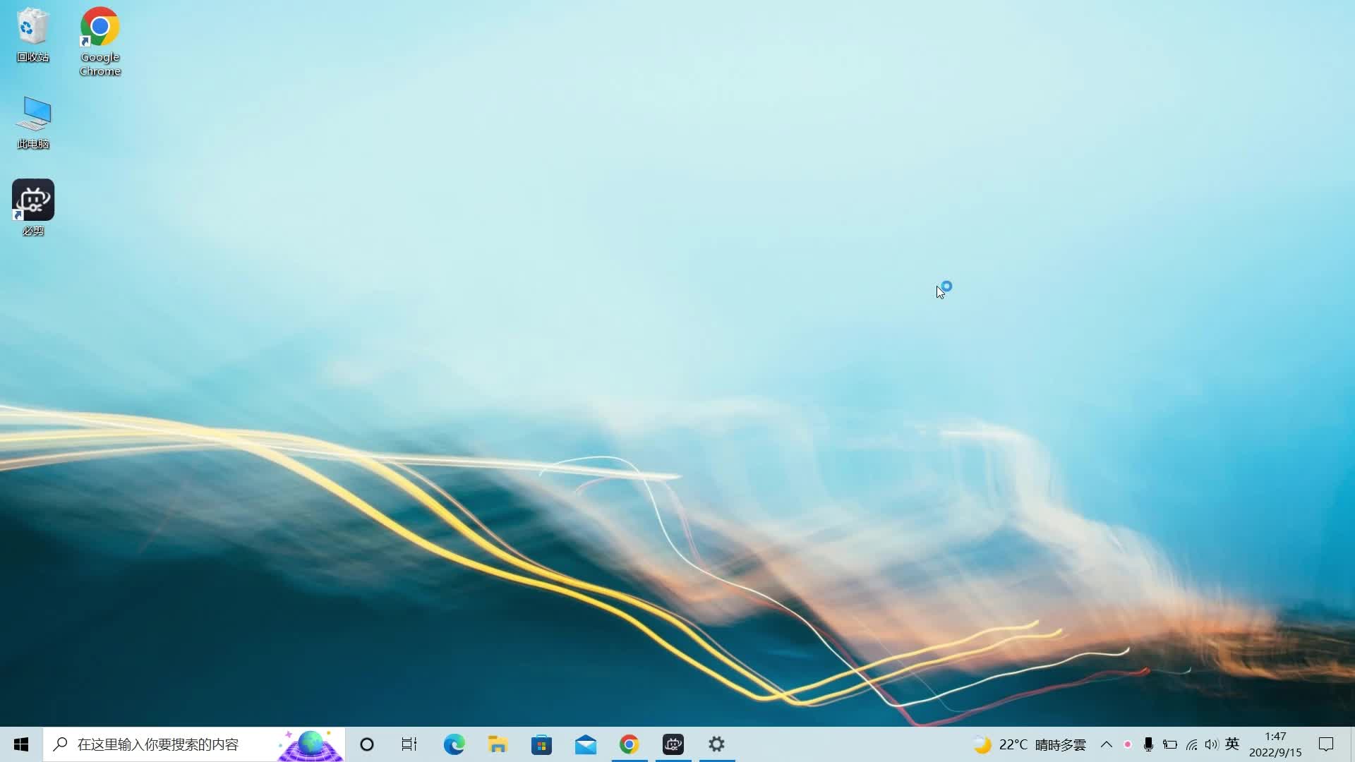The width and height of the screenshot is (1355, 762).
Task: Click the red recording dot tray icon
Action: tap(1128, 744)
